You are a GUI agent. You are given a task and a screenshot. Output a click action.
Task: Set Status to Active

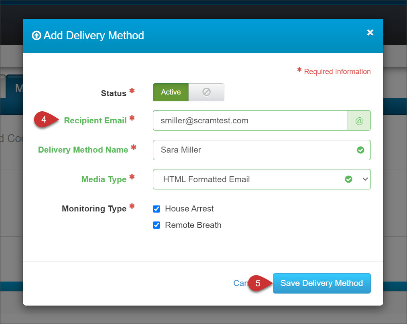[x=171, y=92]
